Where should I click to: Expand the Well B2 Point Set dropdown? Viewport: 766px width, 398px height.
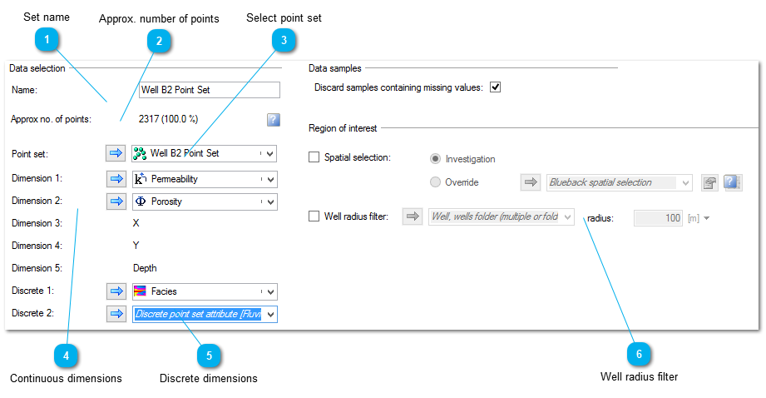(270, 153)
